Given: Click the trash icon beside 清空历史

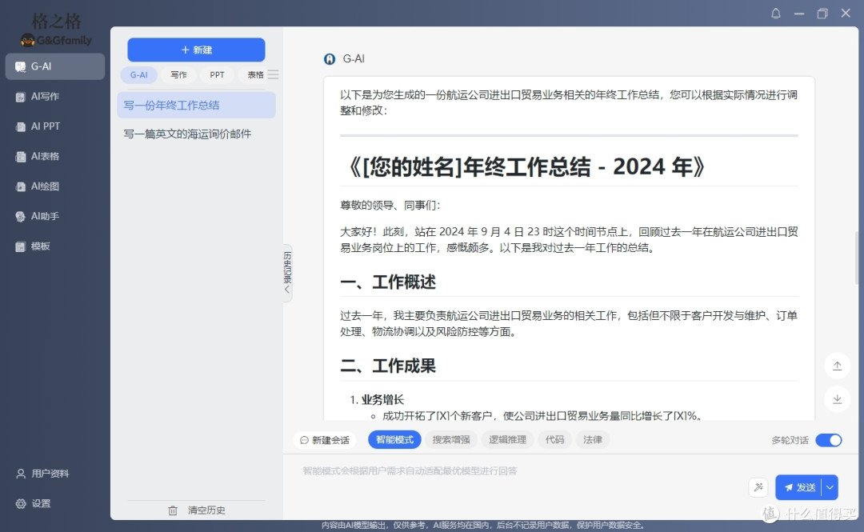Looking at the screenshot, I should click(x=173, y=510).
